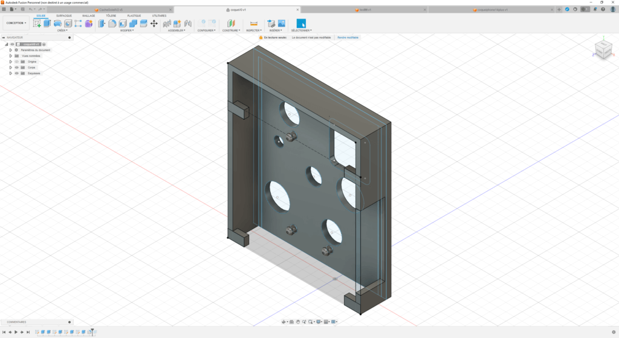Expand Paramètres du document node

coord(11,50)
